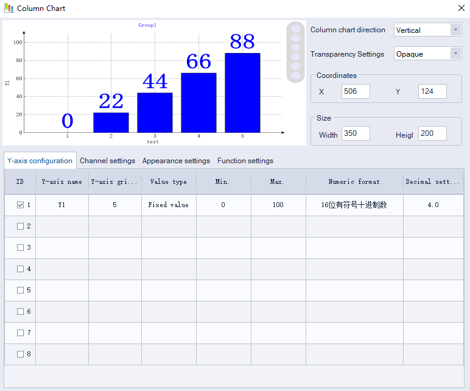
Task: Enable the row 7 checkbox
Action: coord(20,333)
